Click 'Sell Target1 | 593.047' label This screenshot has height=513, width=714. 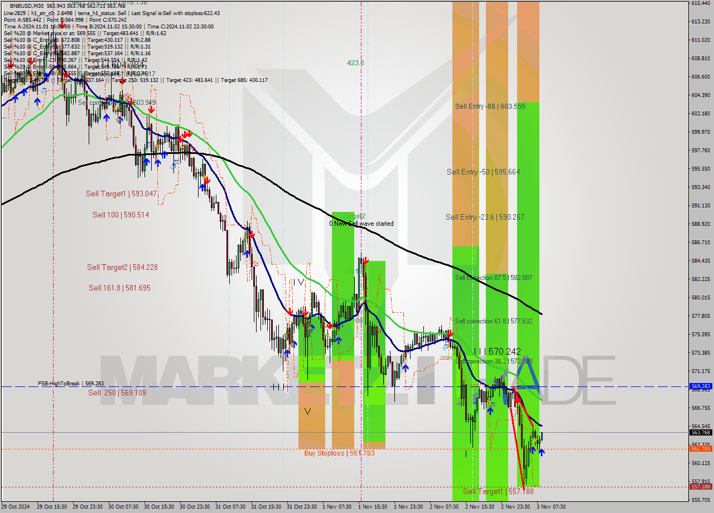point(122,193)
